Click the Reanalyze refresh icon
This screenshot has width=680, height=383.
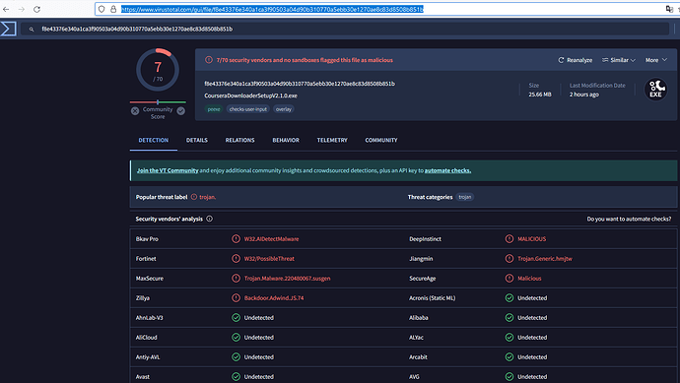[561, 60]
